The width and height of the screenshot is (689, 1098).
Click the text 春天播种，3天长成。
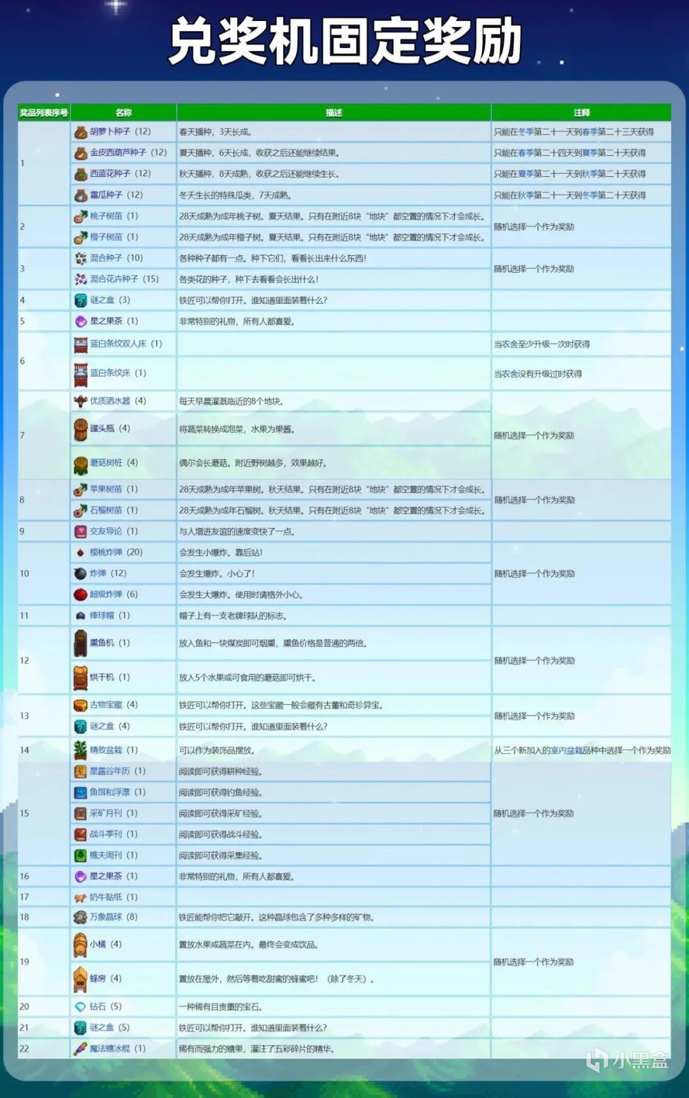pyautogui.click(x=216, y=132)
